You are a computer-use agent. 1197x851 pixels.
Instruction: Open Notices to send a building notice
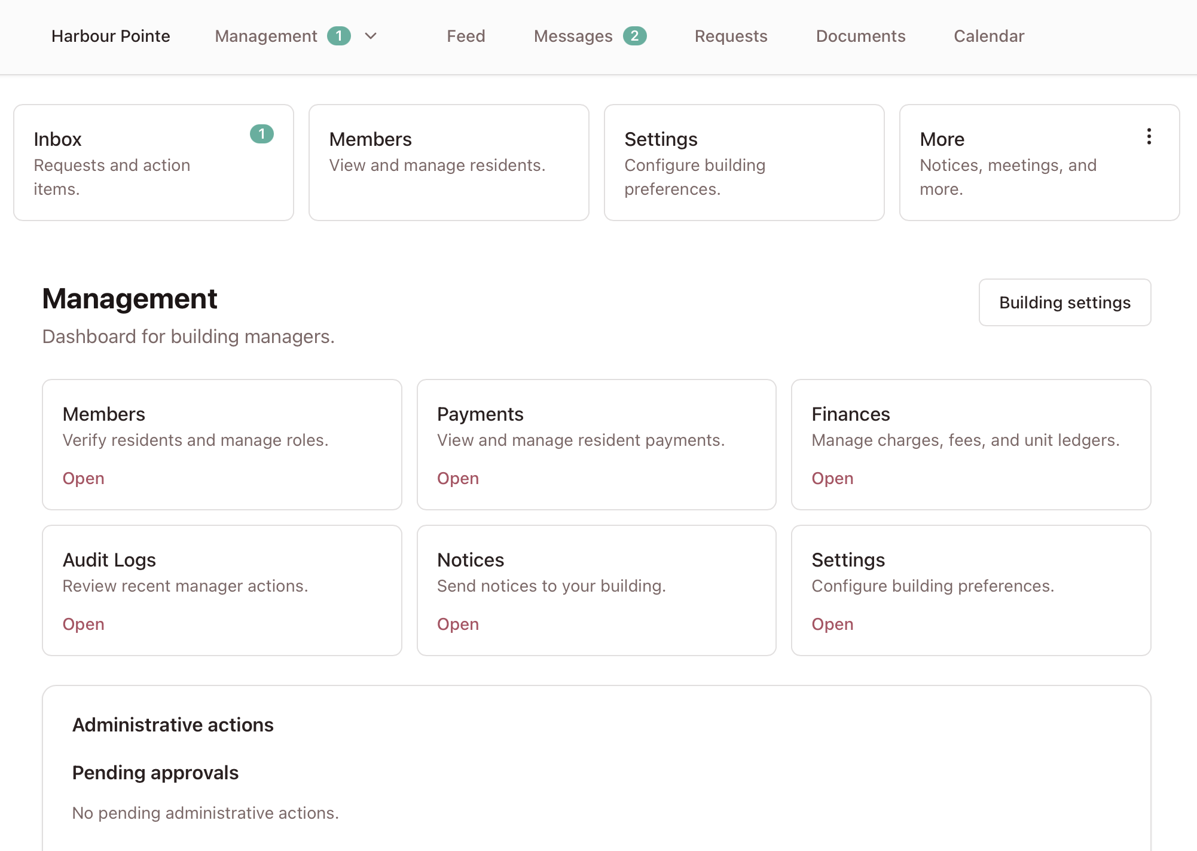[x=457, y=624]
